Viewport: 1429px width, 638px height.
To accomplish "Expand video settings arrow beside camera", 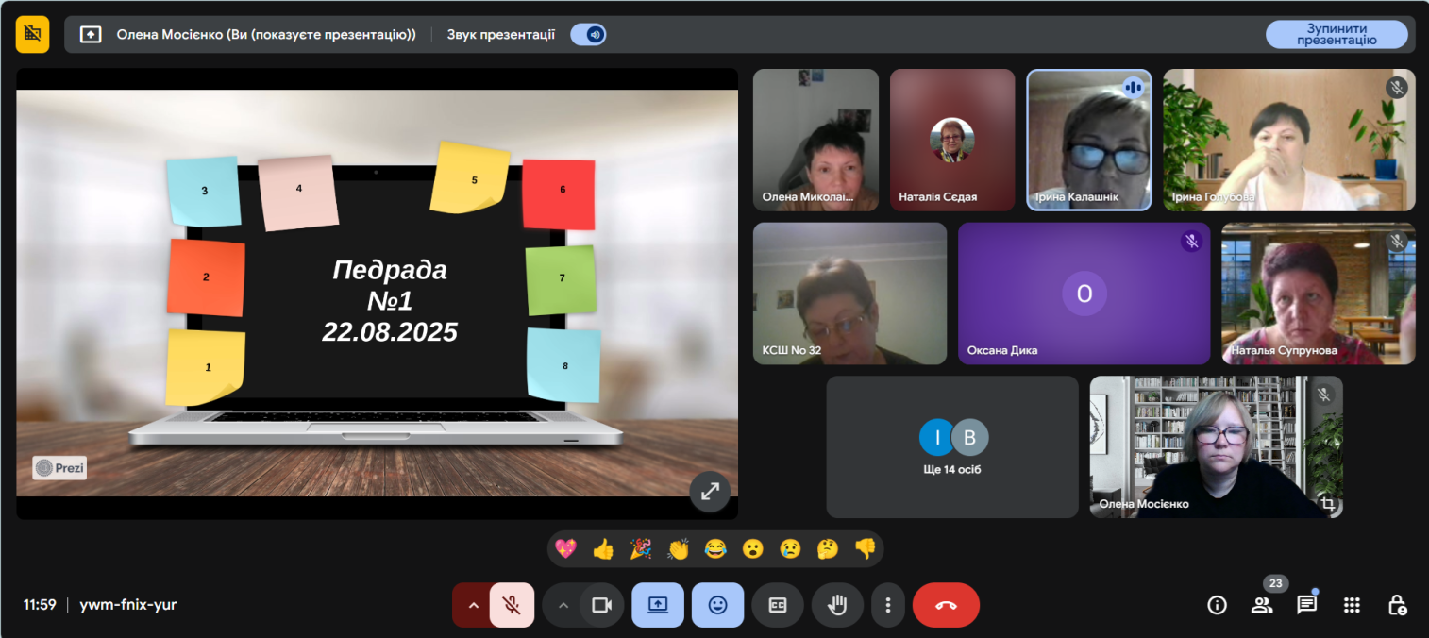I will tap(563, 606).
